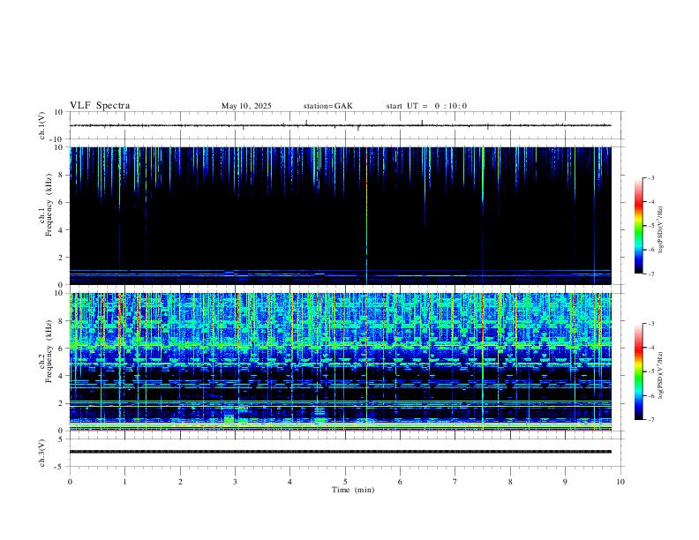Click the bright vertical spike in ch.1 spectrogram near minute 5.4
Image resolution: width=699 pixels, height=540 pixels.
366,215
